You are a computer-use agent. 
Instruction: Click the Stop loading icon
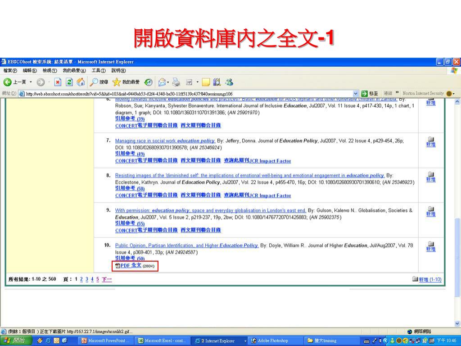click(x=58, y=82)
